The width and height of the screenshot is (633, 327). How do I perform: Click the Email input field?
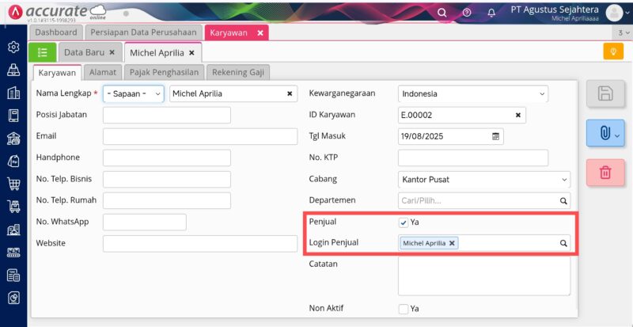200,136
